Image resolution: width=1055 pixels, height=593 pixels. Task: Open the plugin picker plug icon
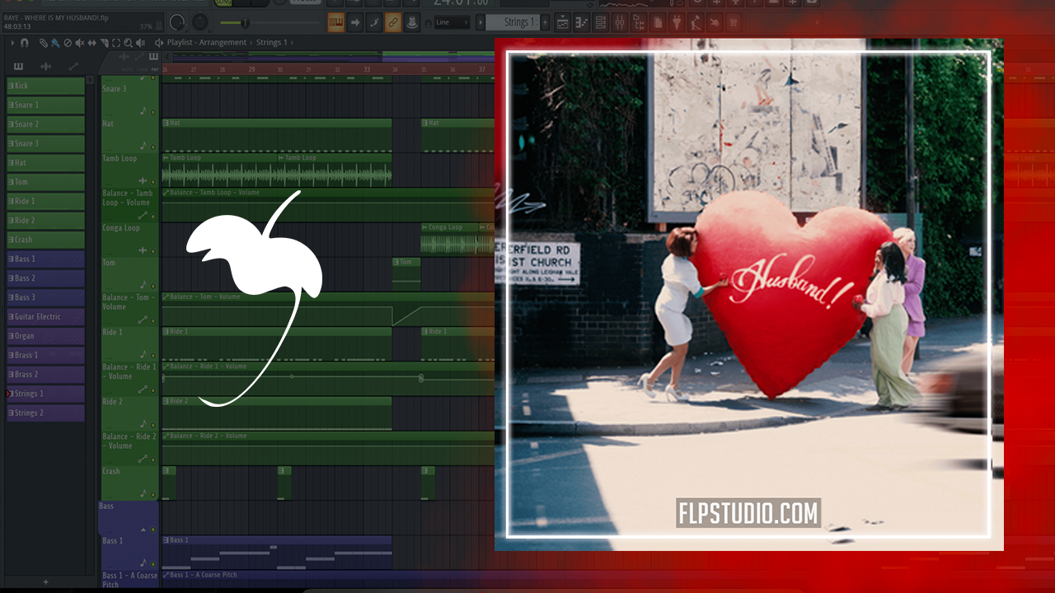[x=677, y=22]
